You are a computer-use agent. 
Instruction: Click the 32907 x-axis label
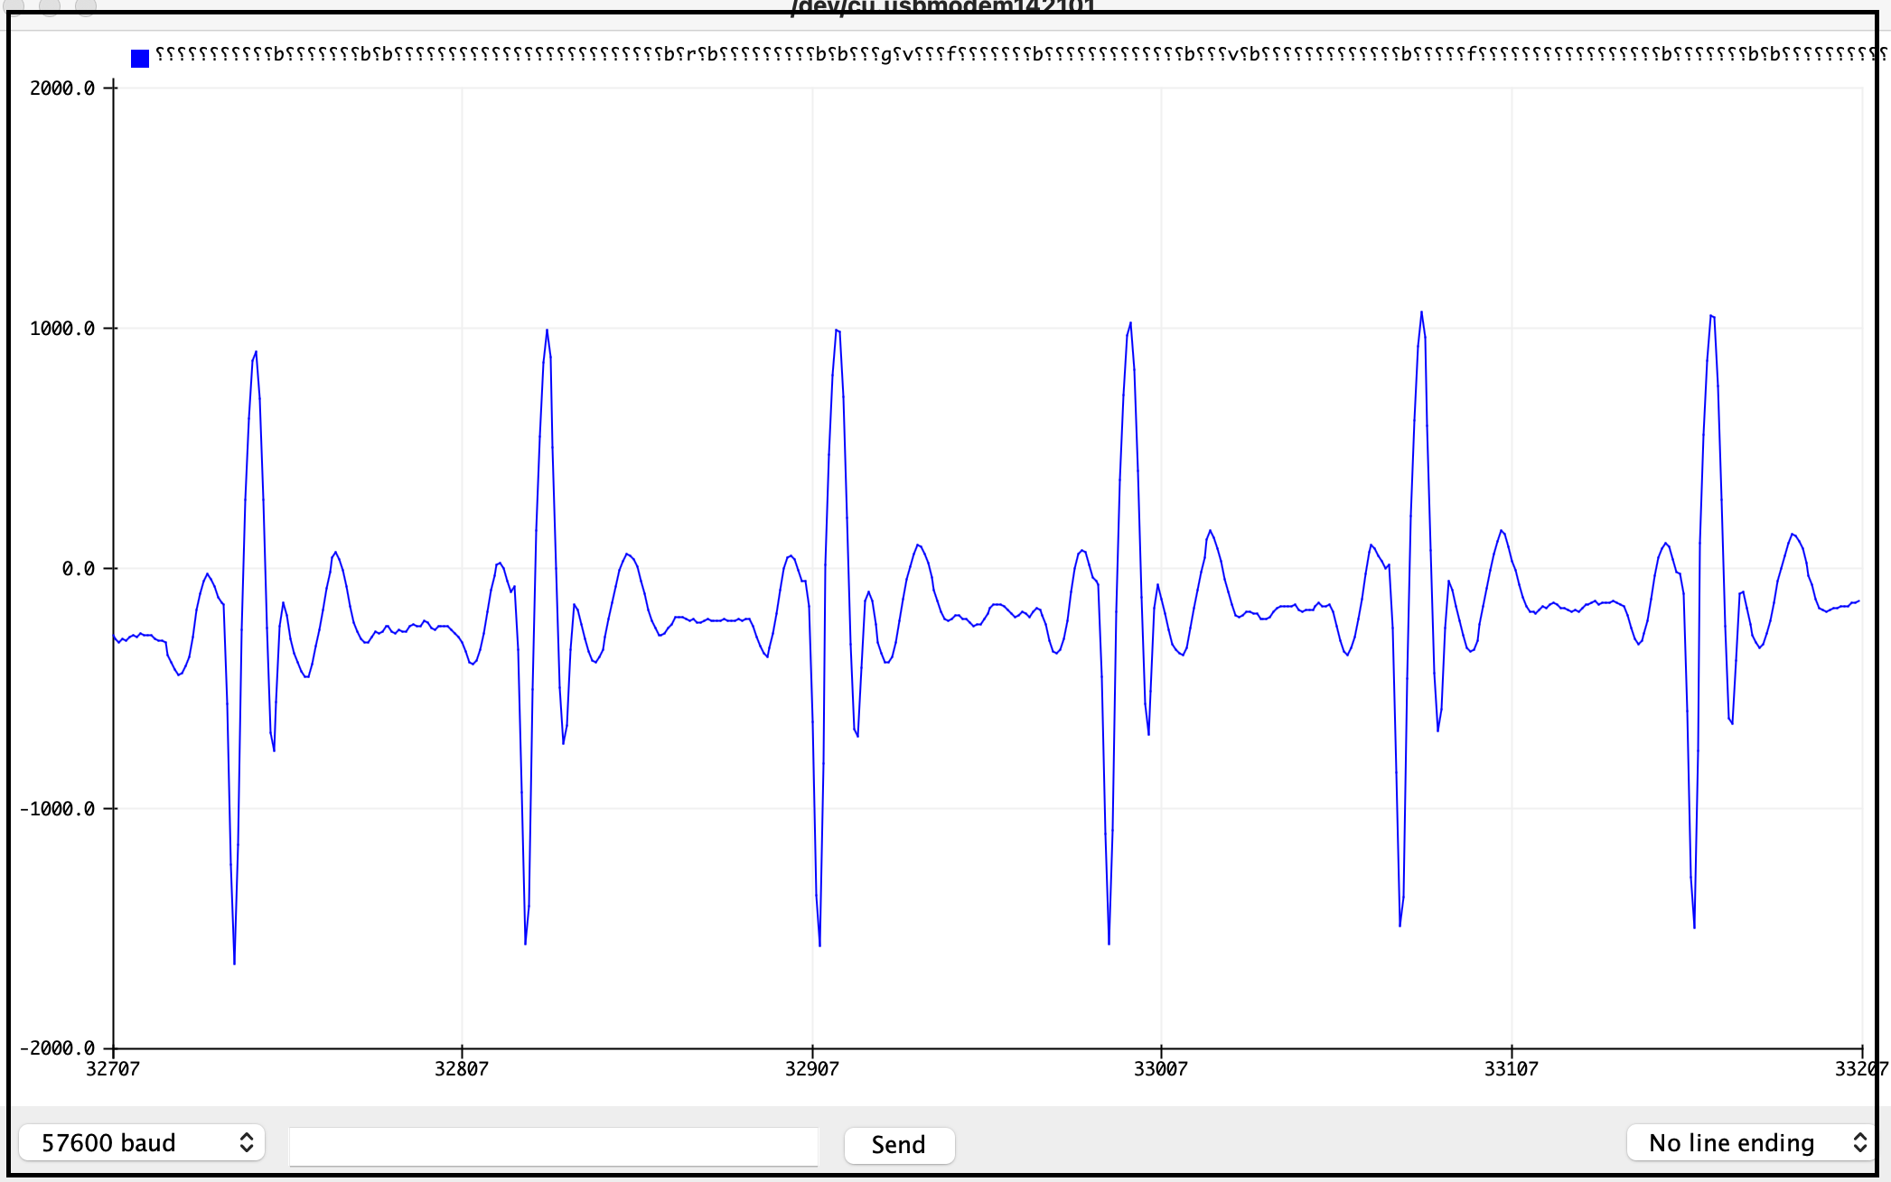[812, 1069]
